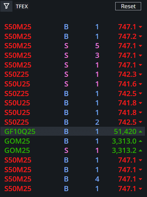Click the up arrow next to 3,313.0
The height and width of the screenshot is (197, 147).
[x=140, y=141]
